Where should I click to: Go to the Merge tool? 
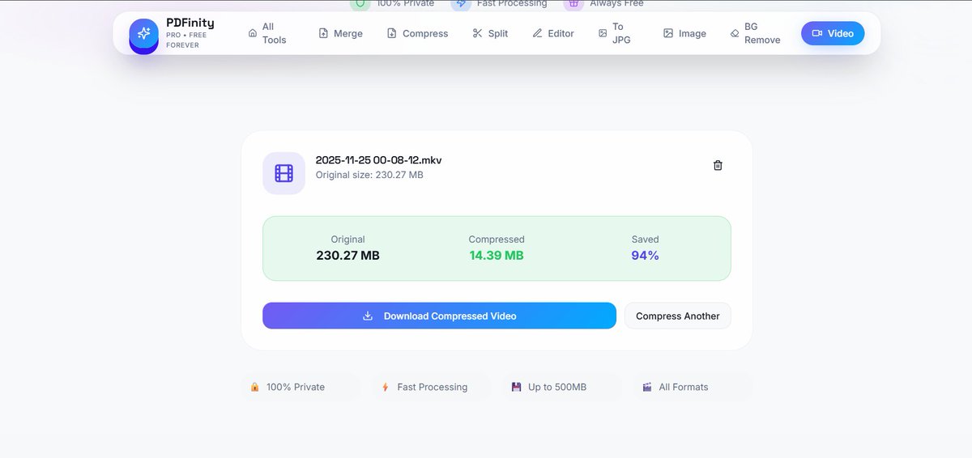340,33
